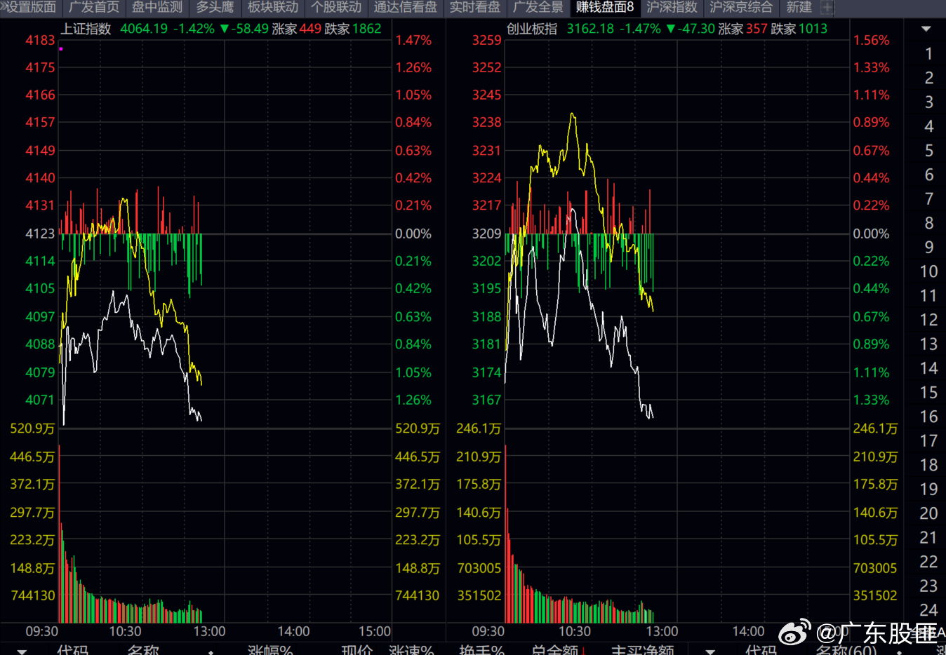
Task: Open the 实时看盘 tab
Action: click(475, 8)
